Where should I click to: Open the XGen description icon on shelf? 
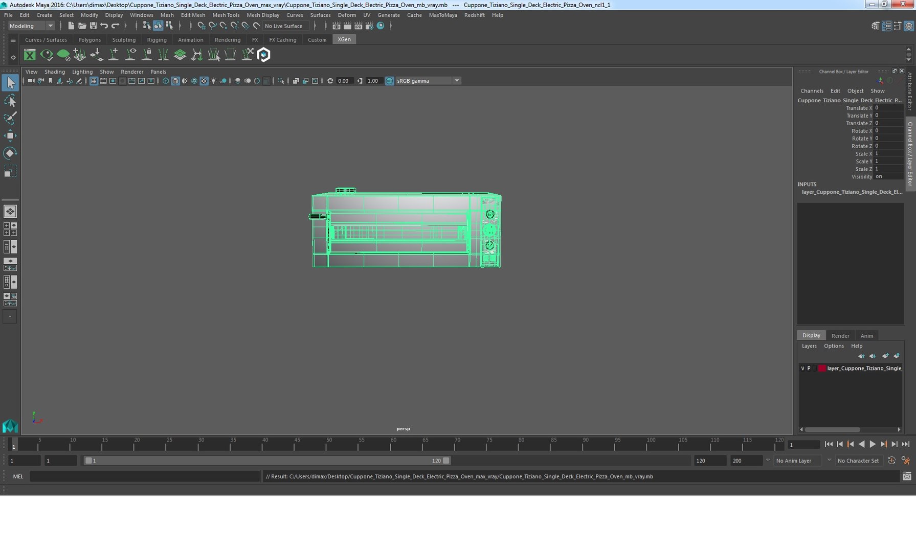[30, 55]
